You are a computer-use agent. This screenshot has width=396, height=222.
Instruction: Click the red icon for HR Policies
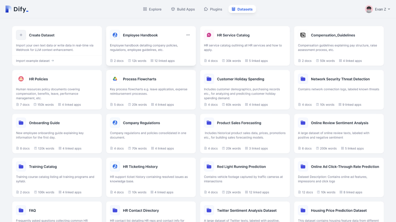click(21, 79)
